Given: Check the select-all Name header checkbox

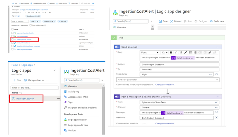Looking at the screenshot, I should point(12,29).
